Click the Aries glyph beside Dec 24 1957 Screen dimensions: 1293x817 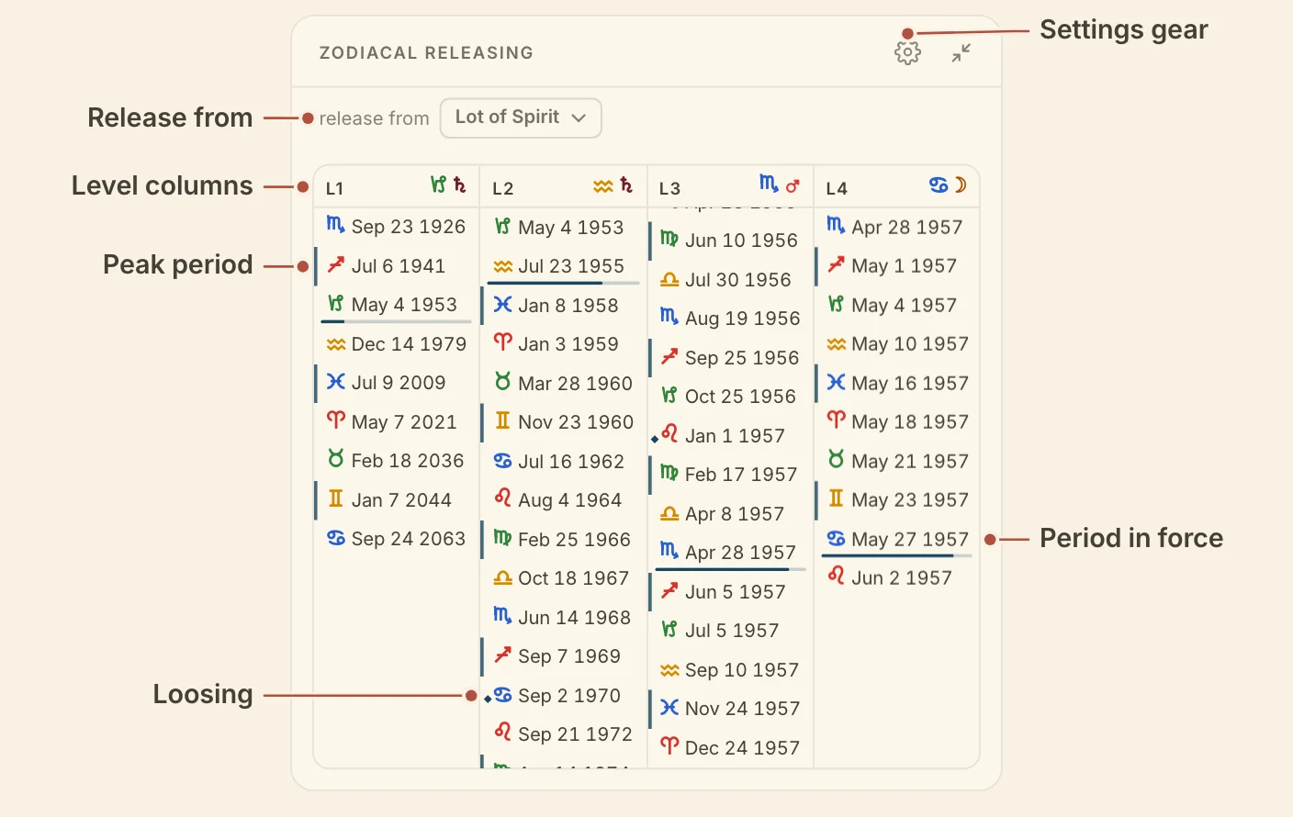point(669,746)
